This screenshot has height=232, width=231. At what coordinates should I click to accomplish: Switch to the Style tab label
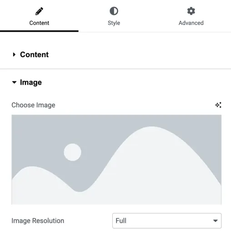click(x=114, y=23)
